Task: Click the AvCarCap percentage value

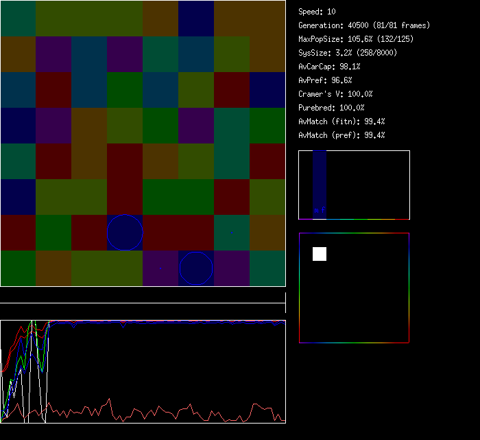Action: click(x=350, y=67)
